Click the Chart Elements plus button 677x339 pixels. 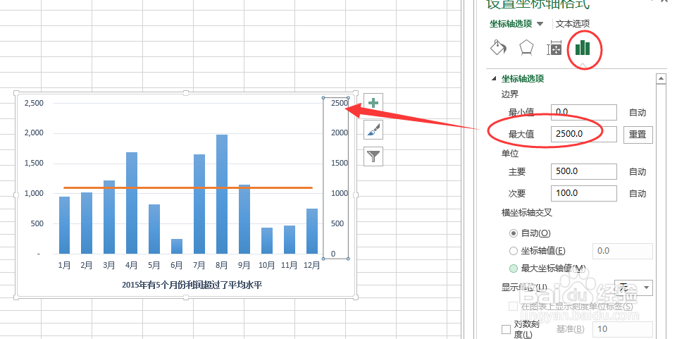[373, 103]
